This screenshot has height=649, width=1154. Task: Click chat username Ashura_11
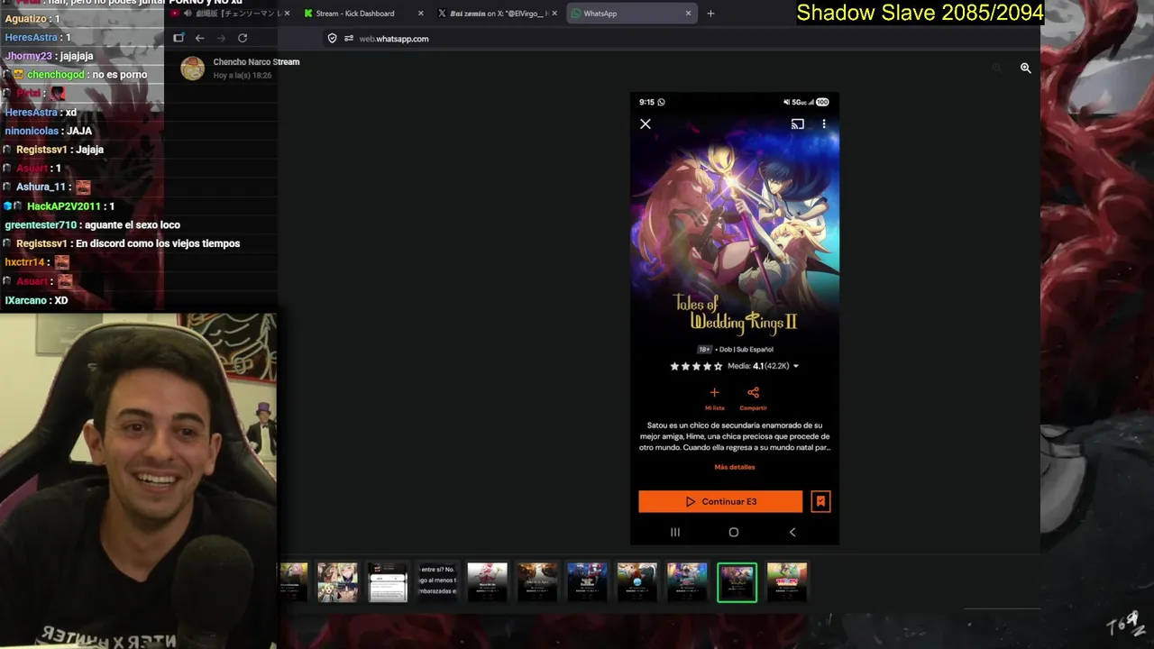click(x=41, y=187)
